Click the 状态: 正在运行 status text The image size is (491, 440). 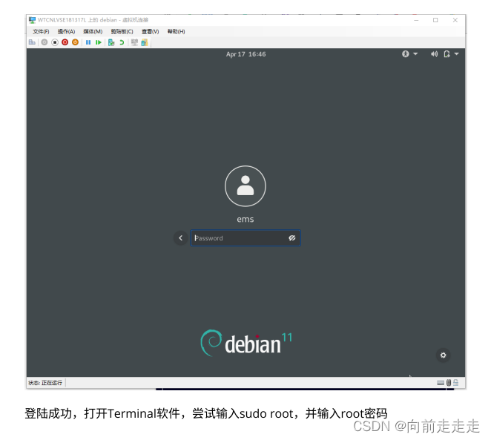coord(45,383)
